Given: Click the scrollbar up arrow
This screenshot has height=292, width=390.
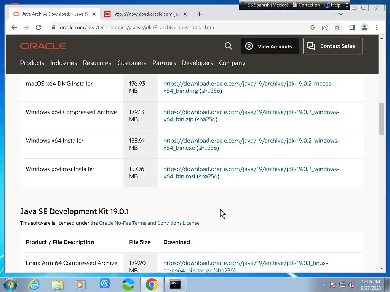Looking at the screenshot, I should click(382, 38).
